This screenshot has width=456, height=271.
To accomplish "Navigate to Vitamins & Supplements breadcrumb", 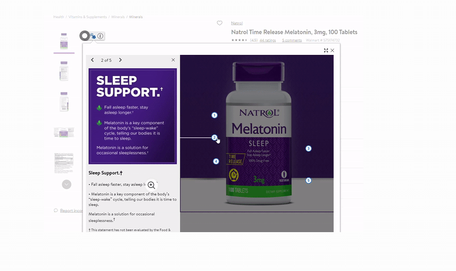I will tap(87, 17).
